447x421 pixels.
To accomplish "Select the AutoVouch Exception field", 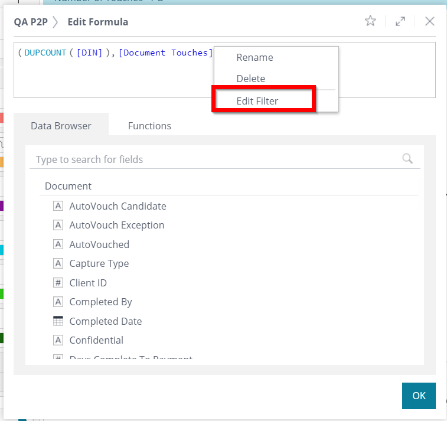I will pos(117,225).
